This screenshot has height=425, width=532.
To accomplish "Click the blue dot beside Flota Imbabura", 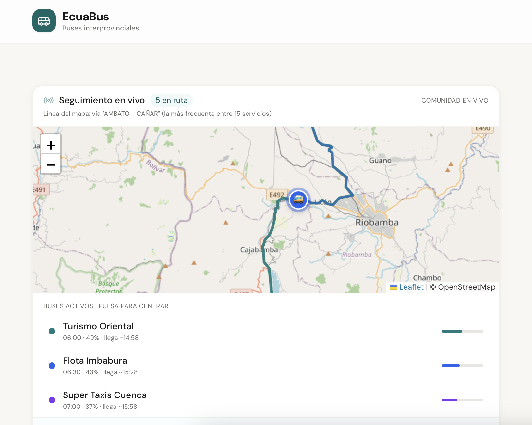I will pyautogui.click(x=52, y=366).
